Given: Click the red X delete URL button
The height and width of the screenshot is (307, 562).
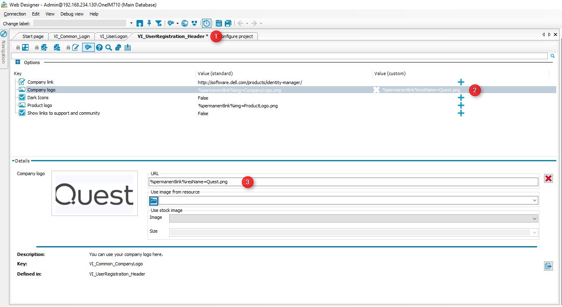Looking at the screenshot, I should (548, 178).
